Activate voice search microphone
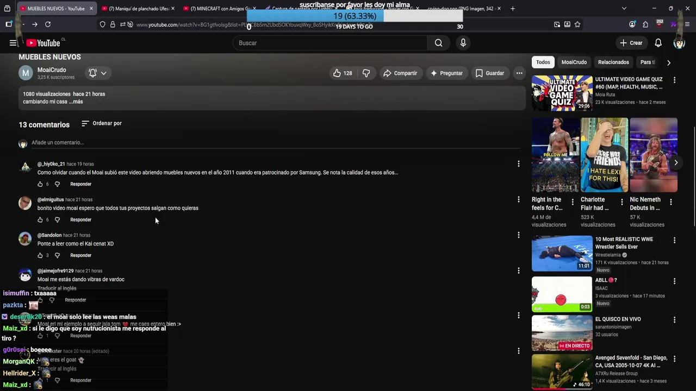This screenshot has height=391, width=696. click(463, 43)
